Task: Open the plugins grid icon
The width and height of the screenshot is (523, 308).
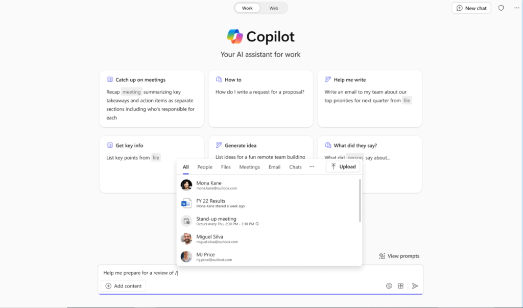Action: tap(400, 286)
